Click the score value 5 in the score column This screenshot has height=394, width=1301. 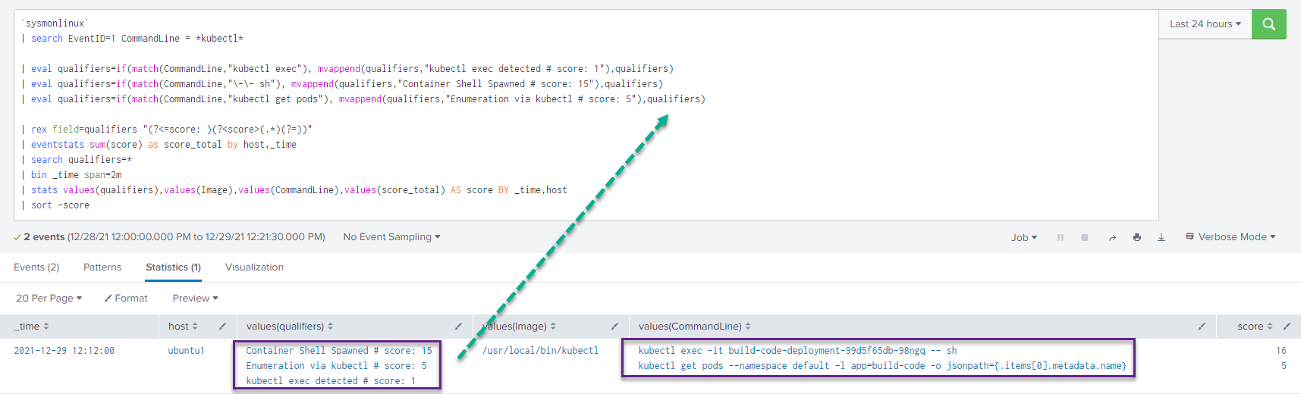click(x=1284, y=366)
